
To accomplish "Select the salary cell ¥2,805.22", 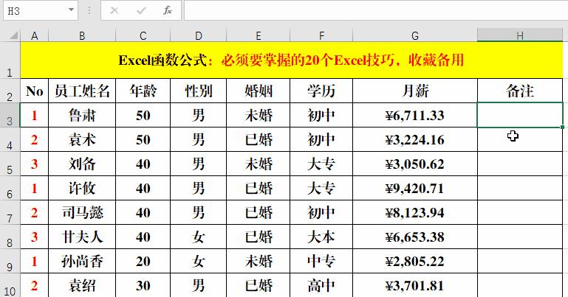I will tap(415, 261).
